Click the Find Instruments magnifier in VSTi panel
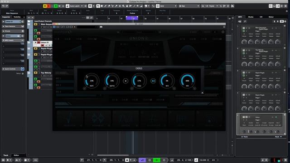This screenshot has width=290, height=163. coord(245,21)
